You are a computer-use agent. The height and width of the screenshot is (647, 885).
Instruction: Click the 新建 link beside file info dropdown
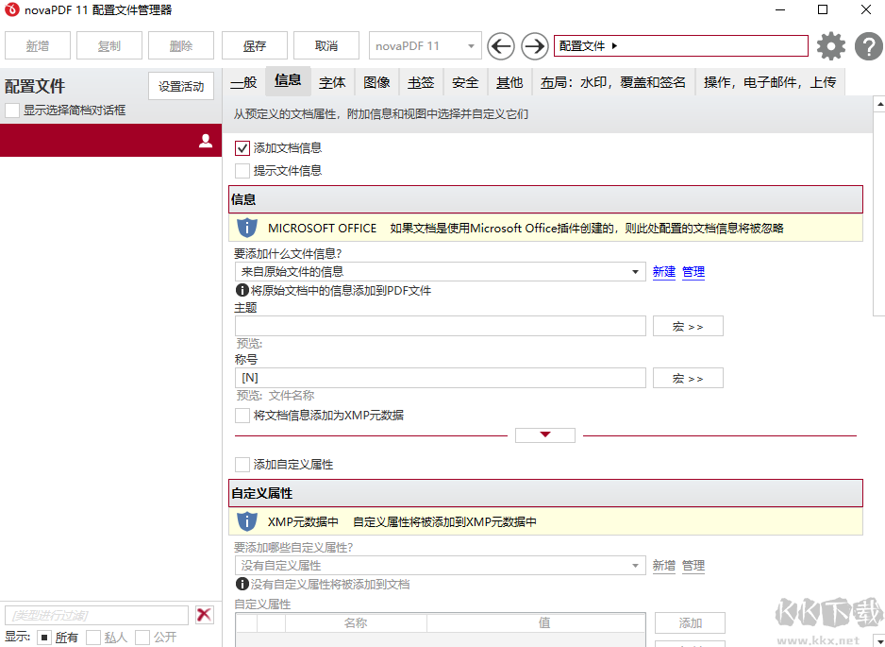pyautogui.click(x=664, y=272)
